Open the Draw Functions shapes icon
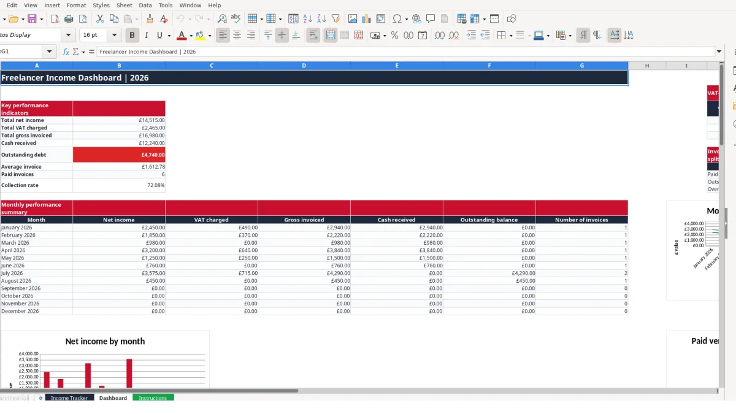 click(x=512, y=19)
